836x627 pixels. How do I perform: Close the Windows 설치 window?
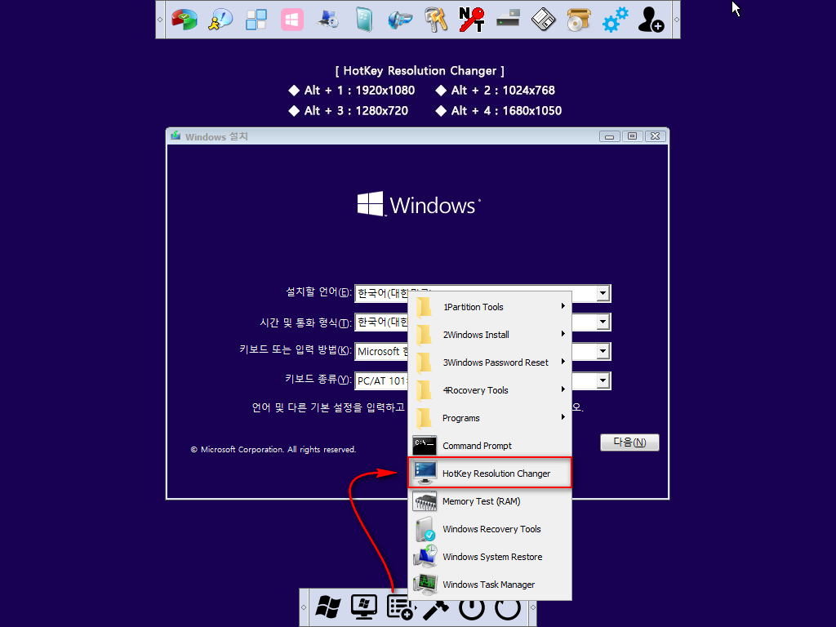click(656, 136)
